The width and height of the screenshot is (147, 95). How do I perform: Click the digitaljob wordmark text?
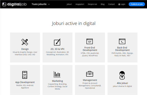pyautogui.click(x=17, y=4)
